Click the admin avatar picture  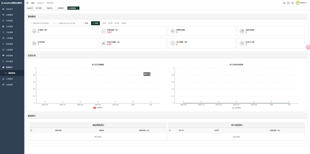(x=298, y=3)
